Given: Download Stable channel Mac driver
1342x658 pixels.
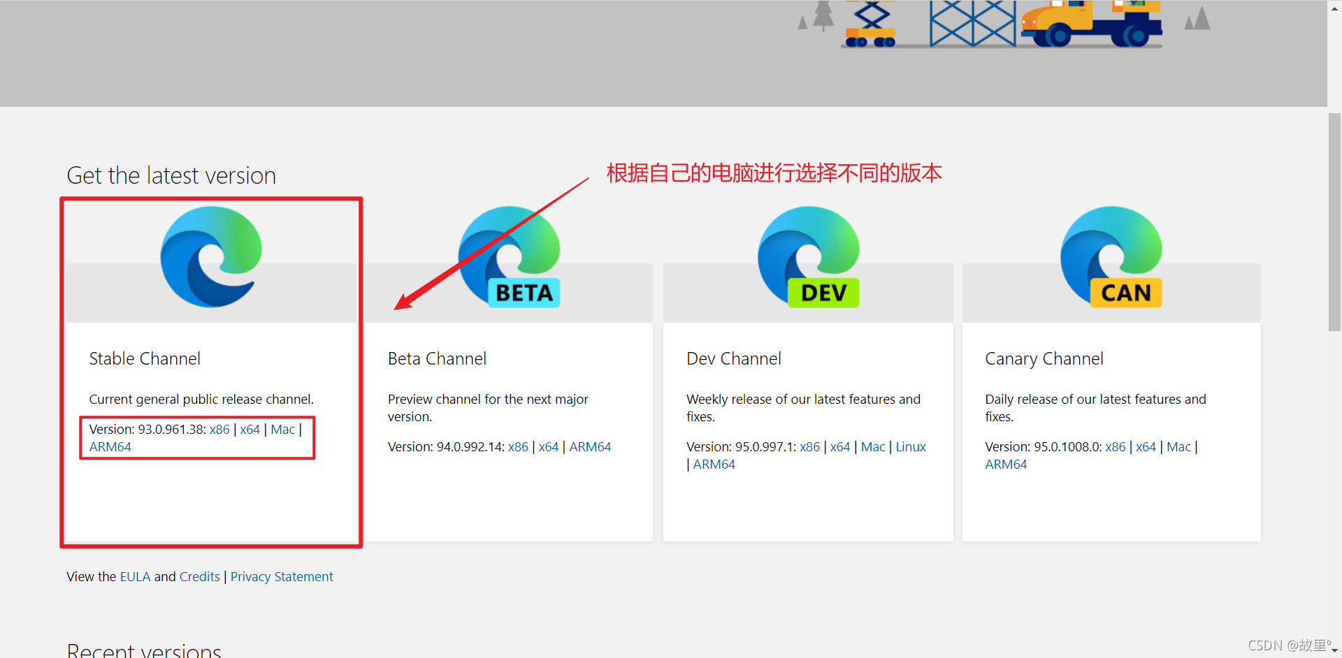Looking at the screenshot, I should pyautogui.click(x=283, y=430).
